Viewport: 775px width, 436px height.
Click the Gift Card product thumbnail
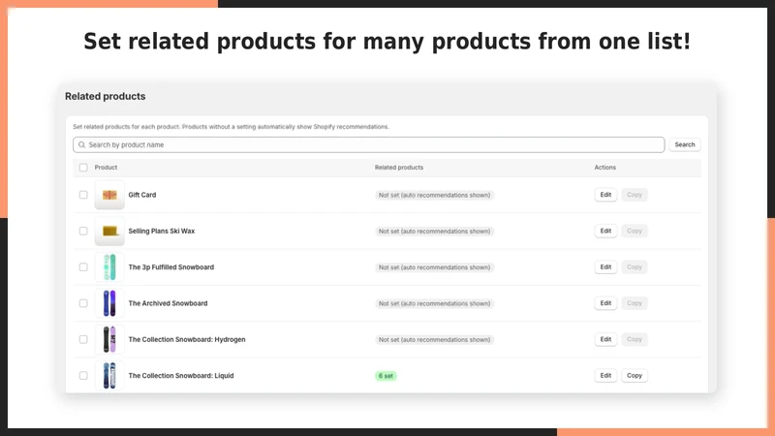point(109,195)
